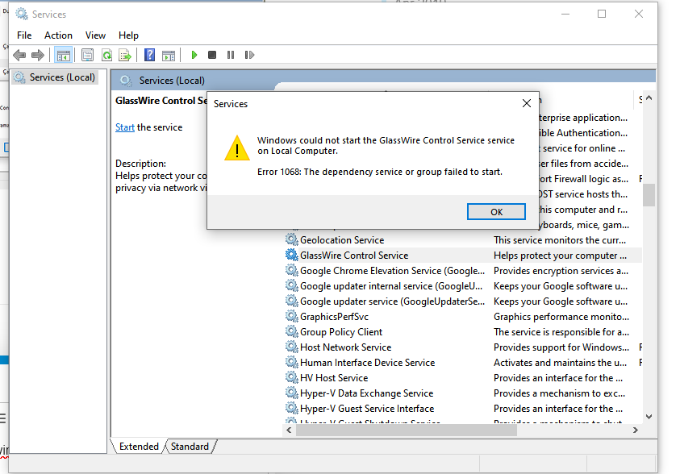680x474 pixels.
Task: Click the Back arrow in toolbar
Action: tap(19, 56)
